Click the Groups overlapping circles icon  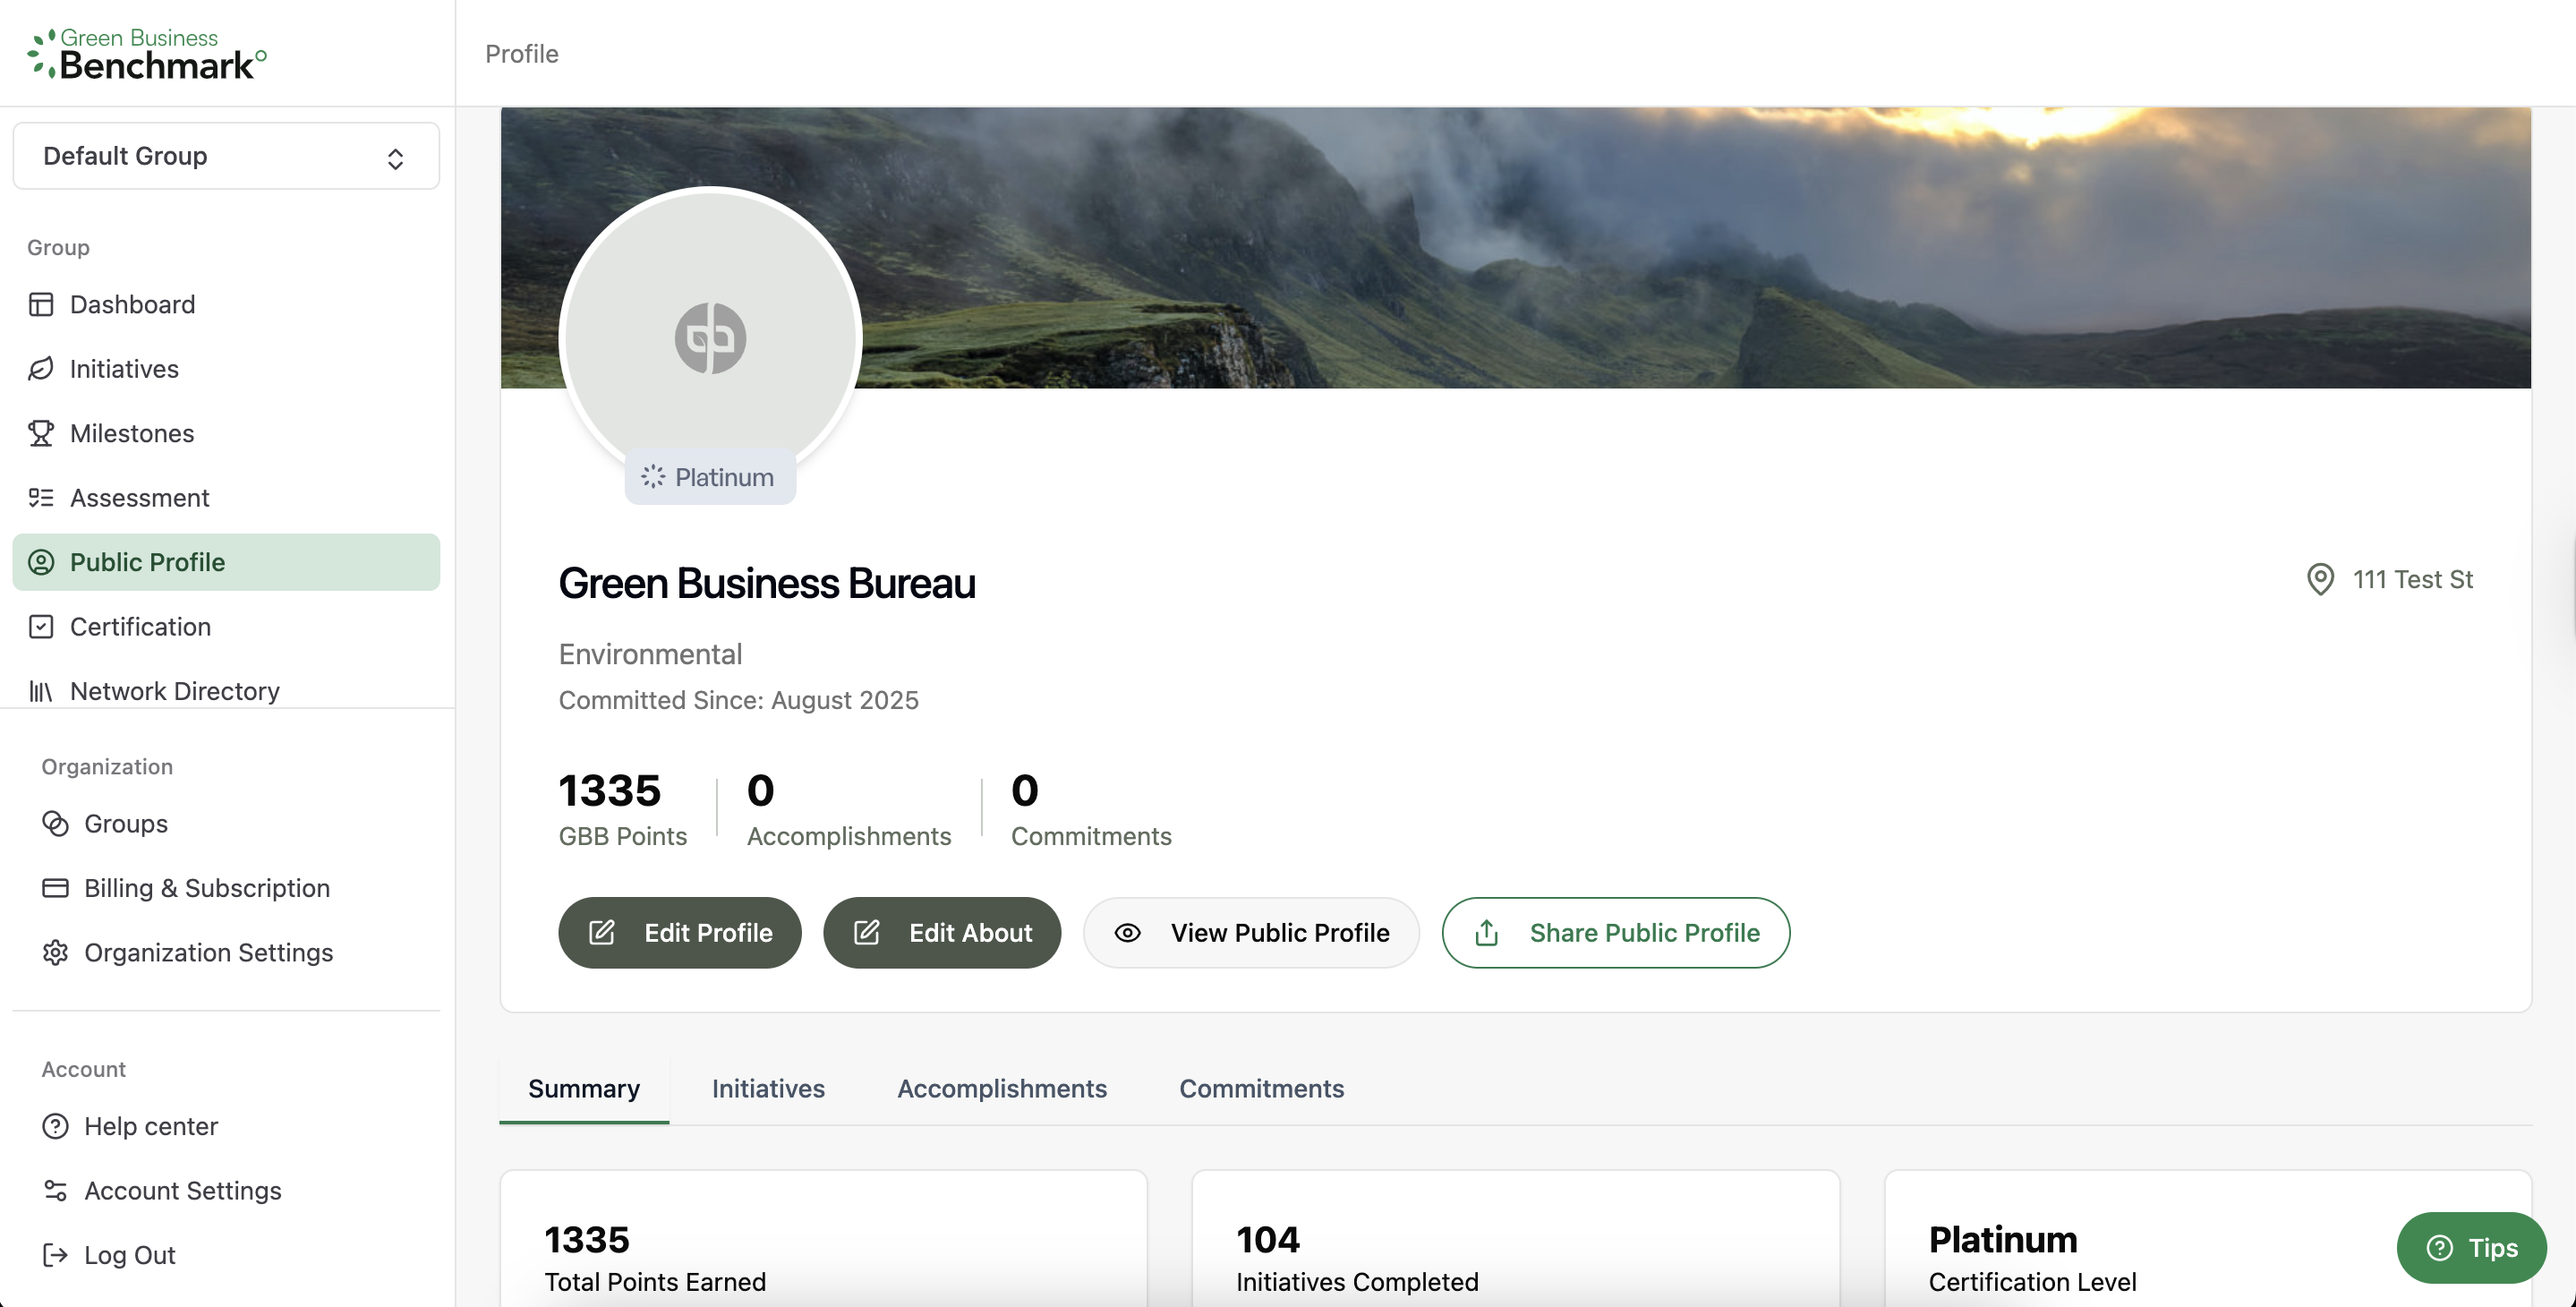coord(55,824)
